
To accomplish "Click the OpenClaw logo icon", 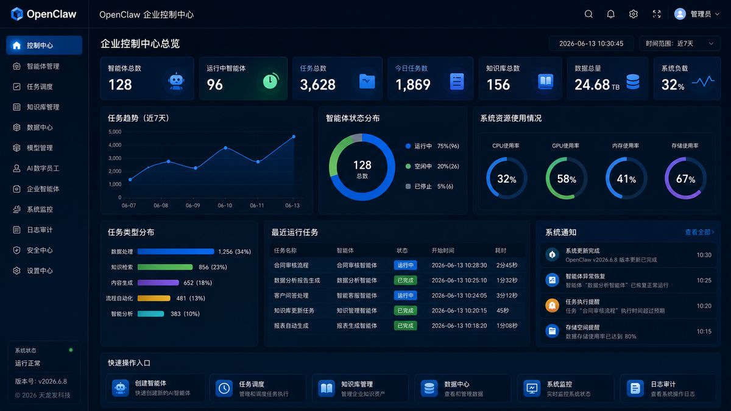I will coord(16,14).
